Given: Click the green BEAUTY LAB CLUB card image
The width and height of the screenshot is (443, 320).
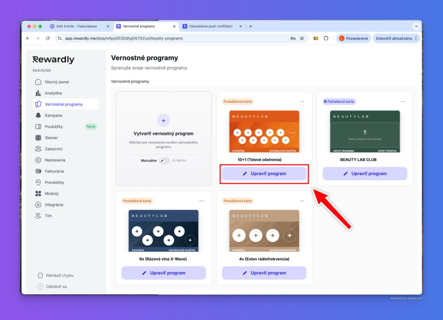Looking at the screenshot, I should 365,132.
